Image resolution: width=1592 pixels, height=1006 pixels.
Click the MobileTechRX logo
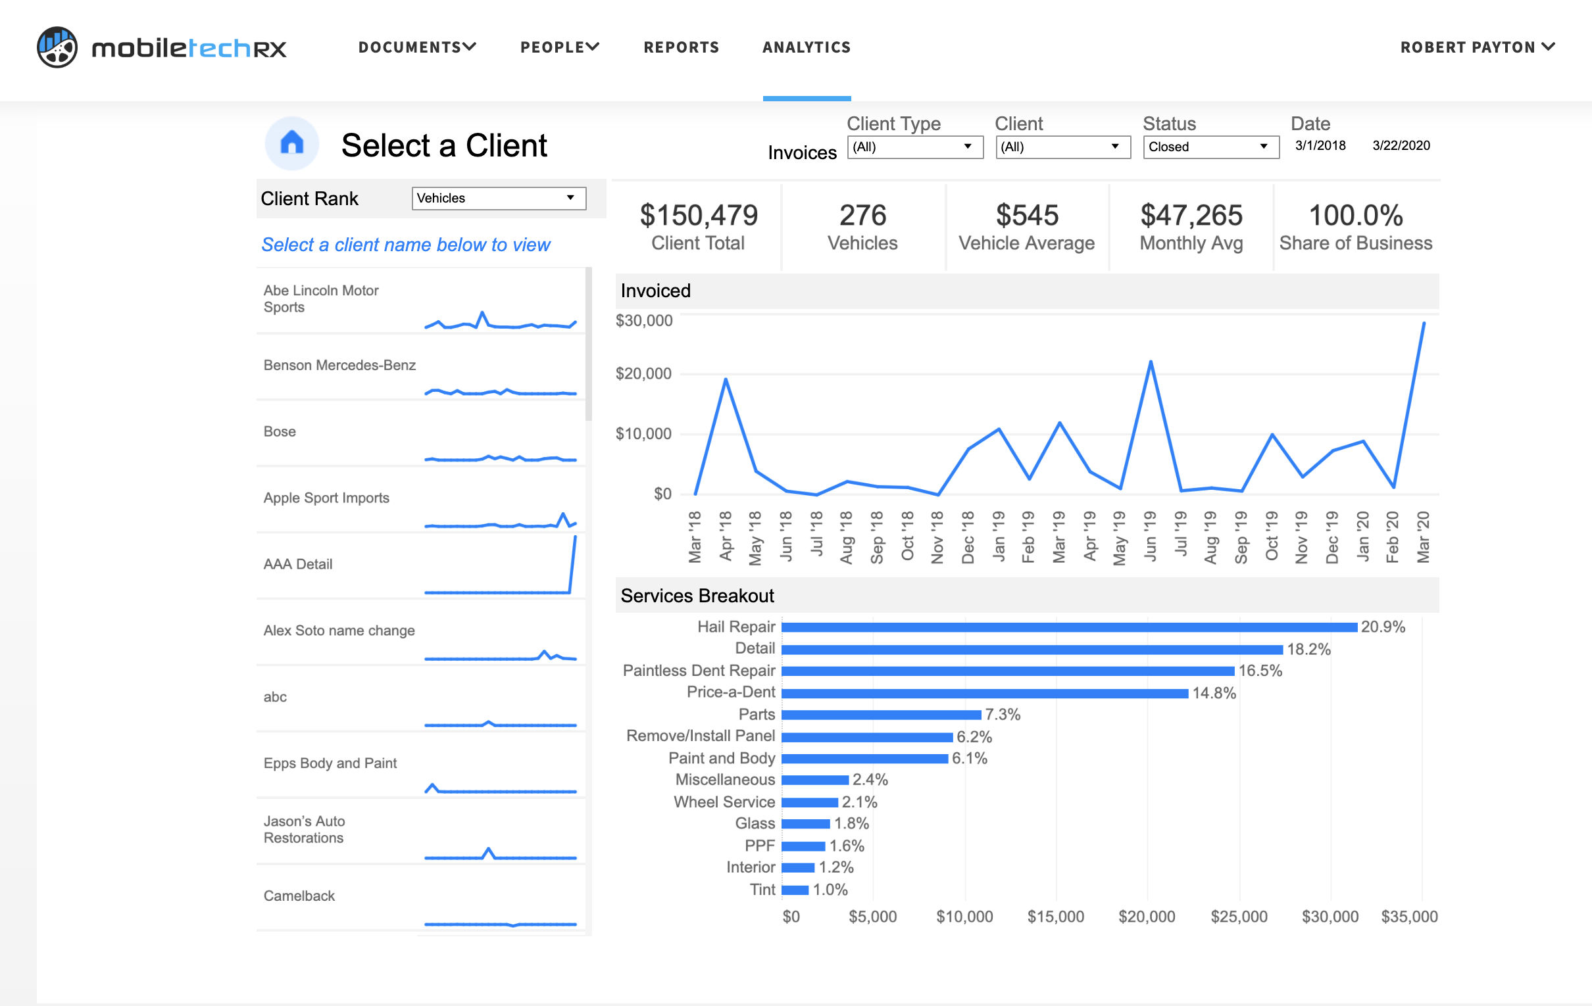pos(161,47)
